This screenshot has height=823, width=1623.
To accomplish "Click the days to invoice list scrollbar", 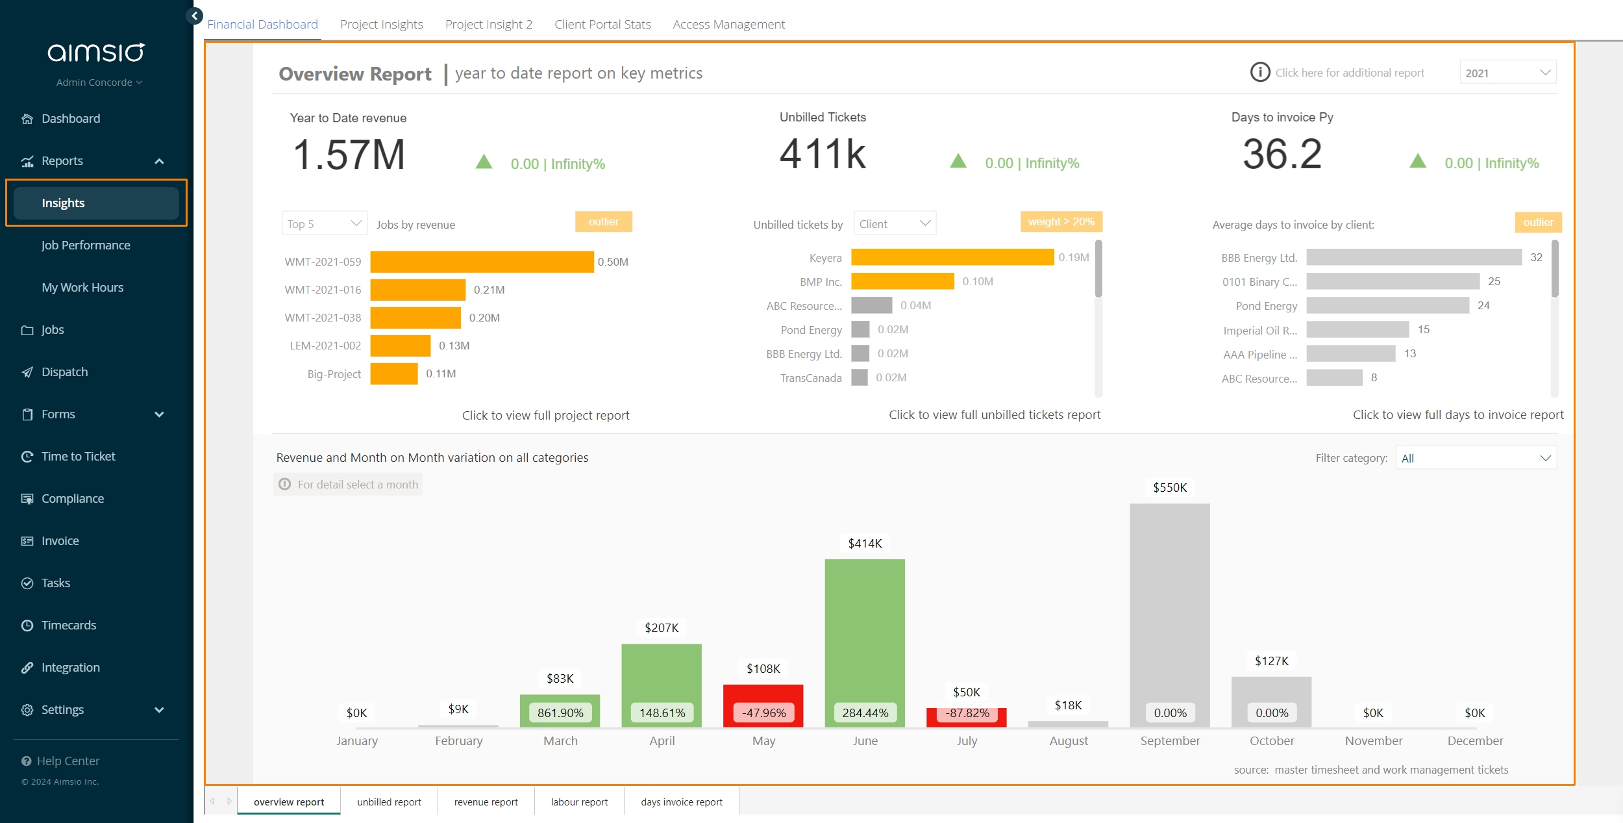I will [1555, 268].
